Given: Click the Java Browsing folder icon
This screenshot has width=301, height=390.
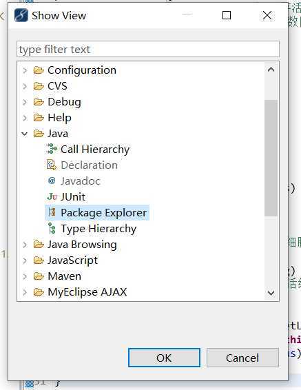Looking at the screenshot, I should 39,245.
